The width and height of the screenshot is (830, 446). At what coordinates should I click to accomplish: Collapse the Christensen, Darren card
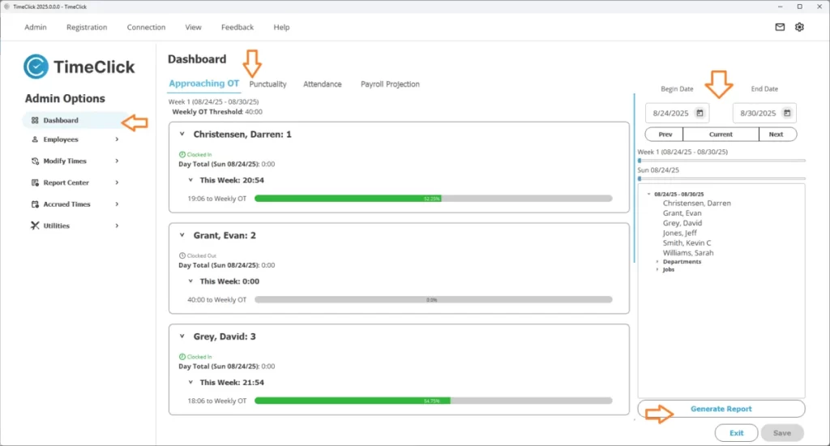[x=182, y=134]
